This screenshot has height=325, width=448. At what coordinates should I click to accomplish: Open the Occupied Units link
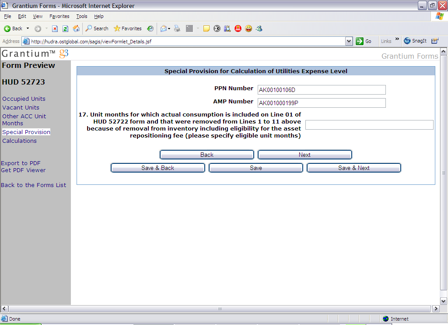24,99
